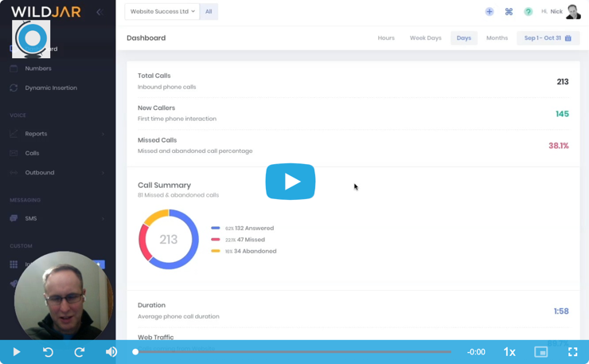Open Nick's user profile avatar
The width and height of the screenshot is (589, 364).
point(573,12)
